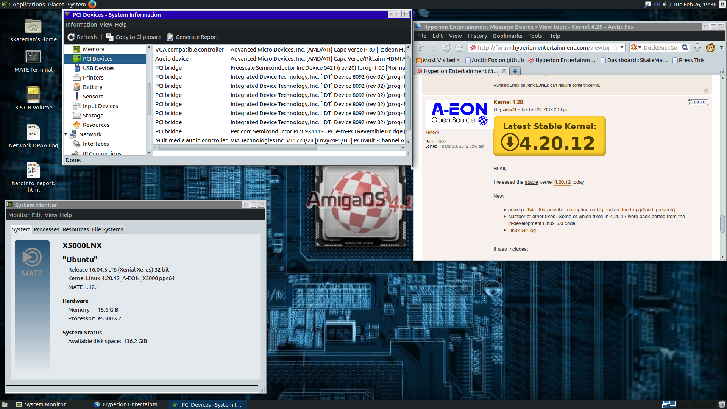
Task: Switch to the File Systems tab
Action: coord(108,229)
